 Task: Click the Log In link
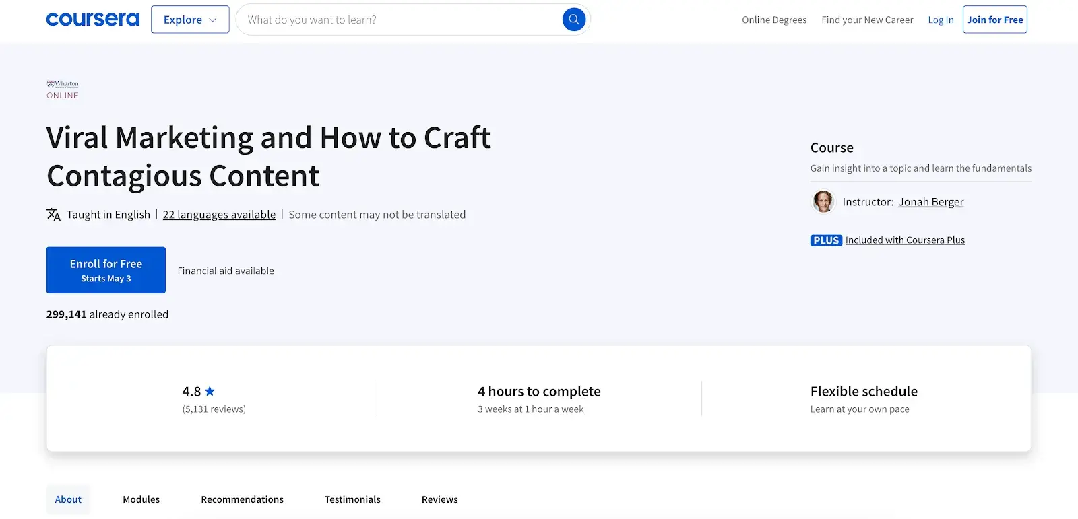[941, 20]
